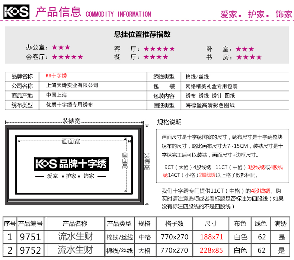The height and width of the screenshot is (260, 294).
Task: Click 上海天诗实业有限公司 company name
Action: [x=72, y=85]
